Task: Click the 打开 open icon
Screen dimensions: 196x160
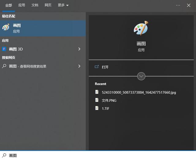Action: 97,67
